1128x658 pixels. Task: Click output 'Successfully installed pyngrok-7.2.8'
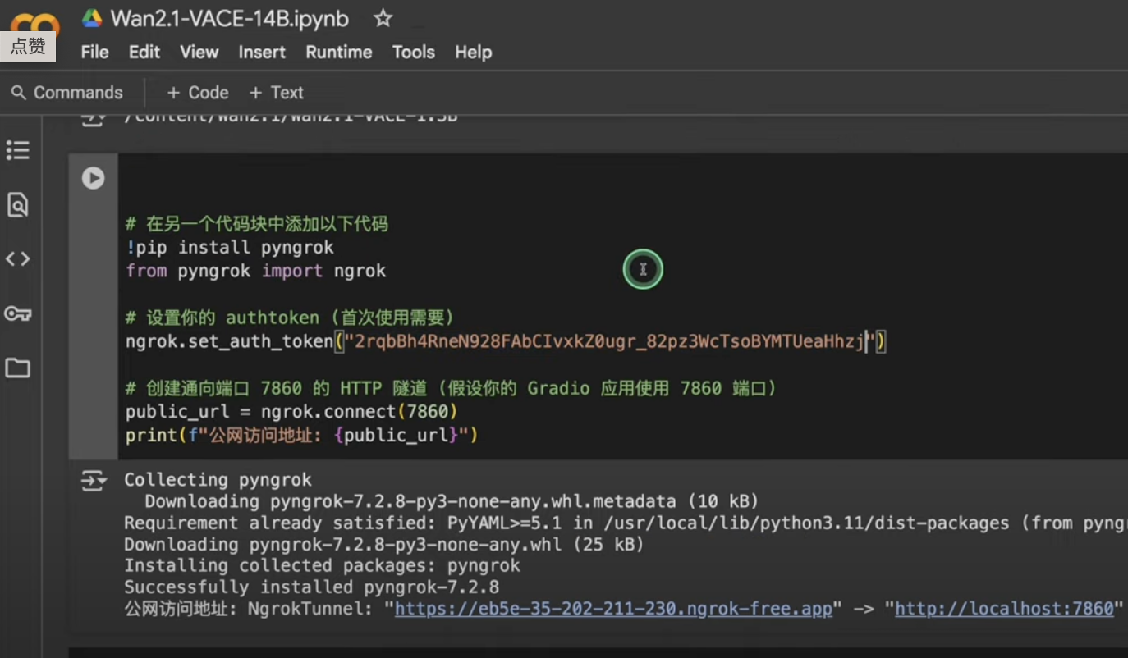point(311,587)
